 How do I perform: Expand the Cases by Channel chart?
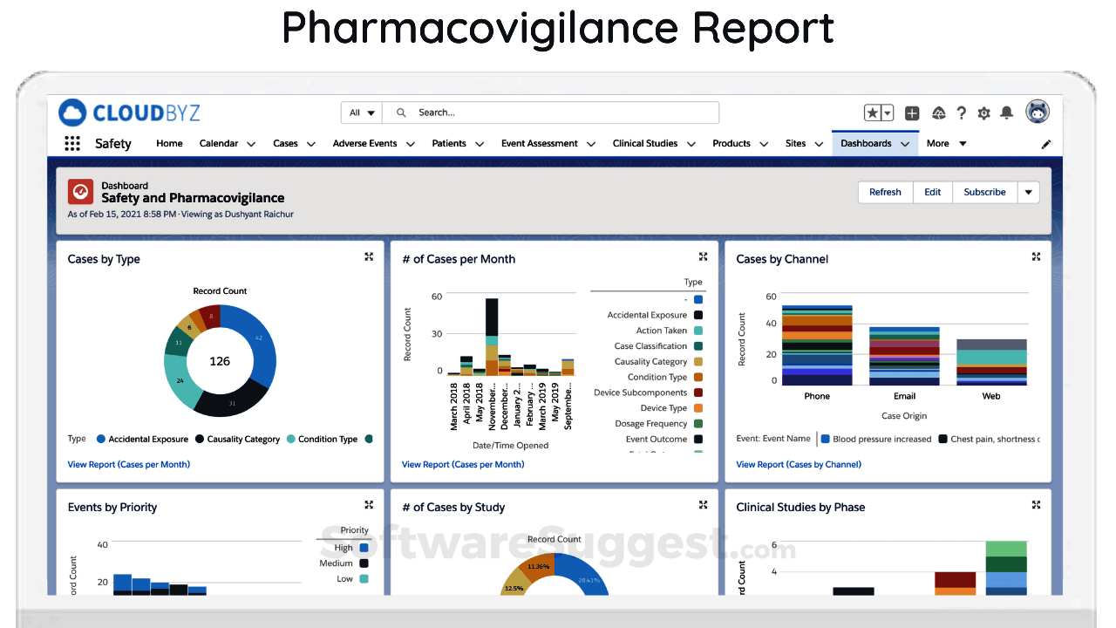pyautogui.click(x=1037, y=257)
